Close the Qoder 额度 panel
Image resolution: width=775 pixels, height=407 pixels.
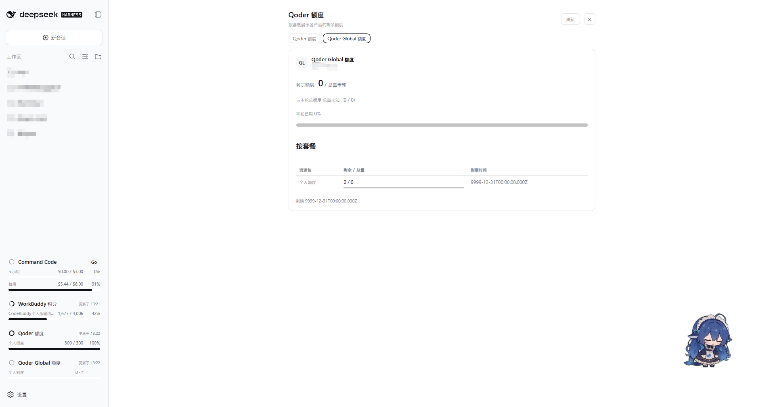click(589, 19)
